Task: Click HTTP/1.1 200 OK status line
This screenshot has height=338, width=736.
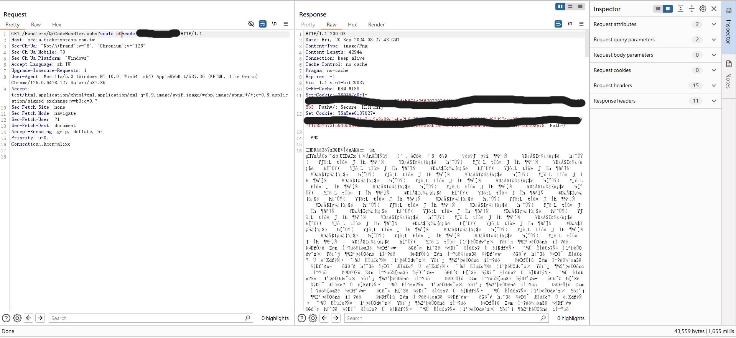Action: point(326,34)
